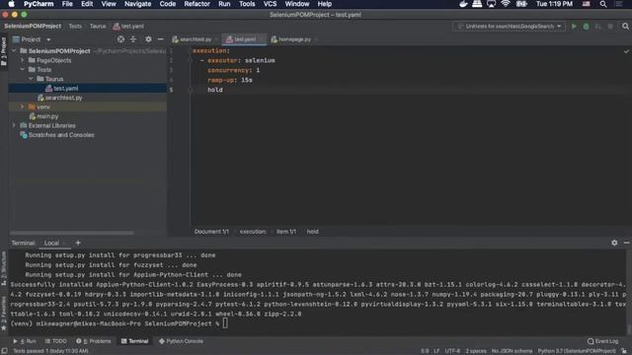Click the 2 spaces indent status entry
Screen dimensions: 632x355
476,351
